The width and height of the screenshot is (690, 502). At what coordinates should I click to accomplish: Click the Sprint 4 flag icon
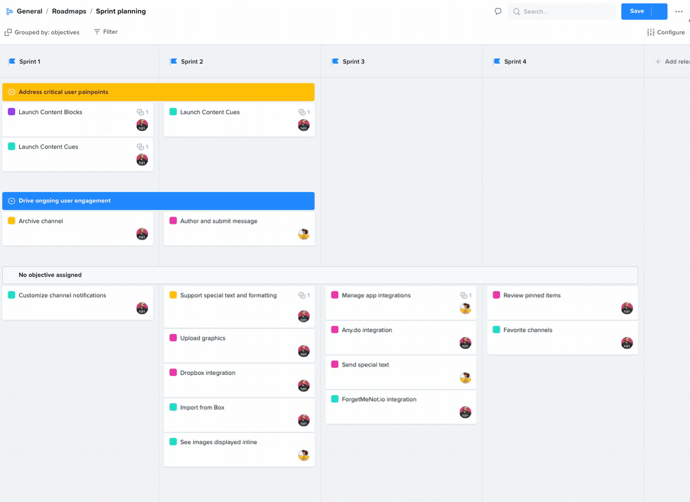click(496, 61)
